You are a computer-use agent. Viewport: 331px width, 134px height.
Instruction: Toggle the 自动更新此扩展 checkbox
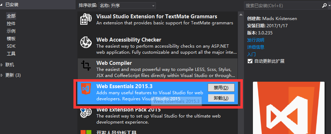(250, 61)
